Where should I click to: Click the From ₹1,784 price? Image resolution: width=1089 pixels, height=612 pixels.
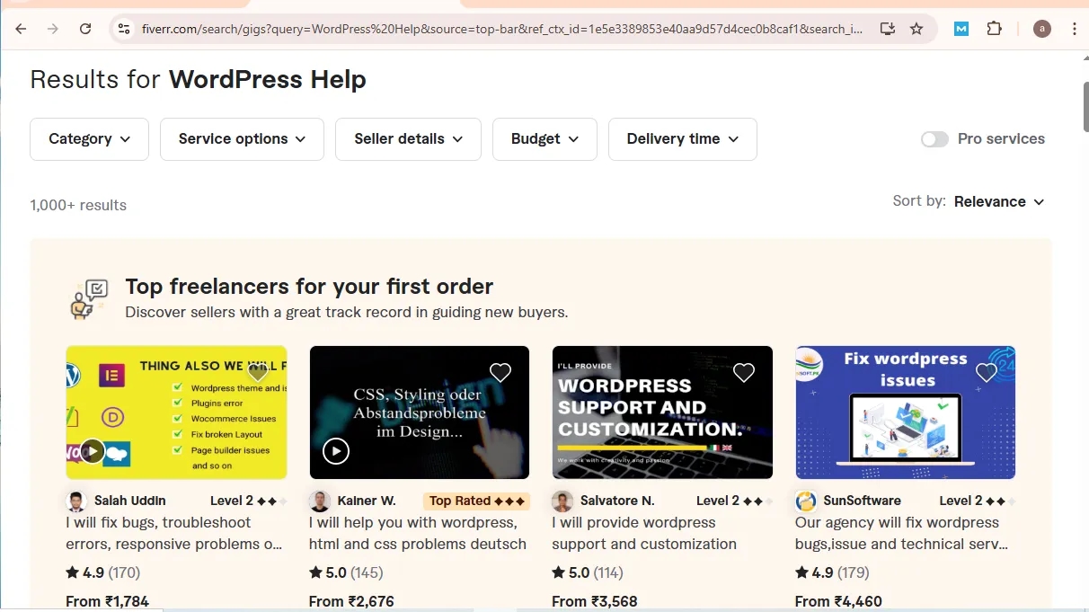click(x=107, y=601)
